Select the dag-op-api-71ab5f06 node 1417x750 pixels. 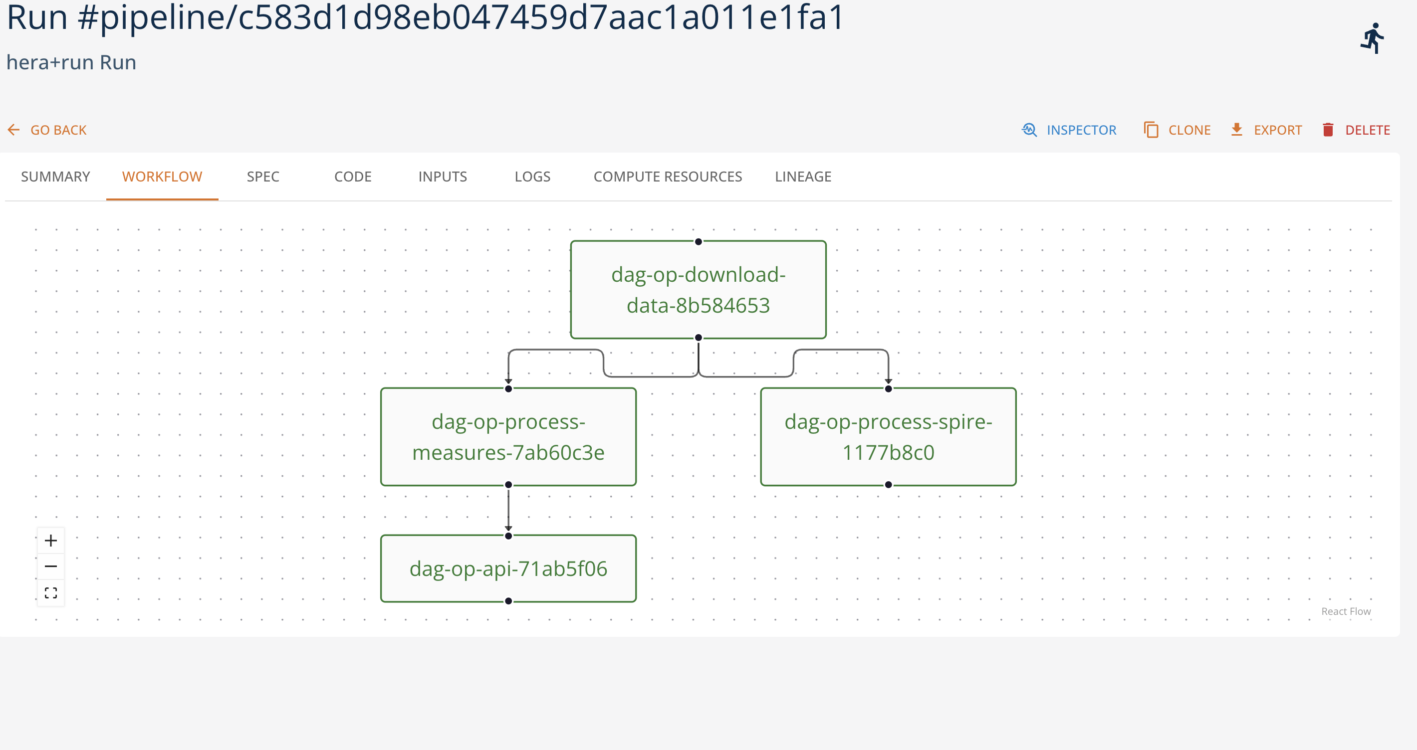[x=508, y=569]
